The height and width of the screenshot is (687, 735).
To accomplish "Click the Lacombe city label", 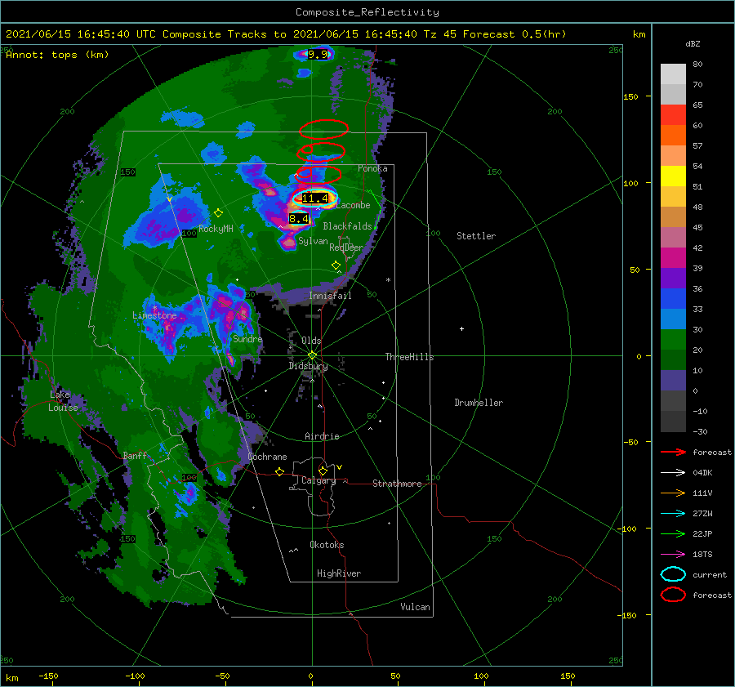I will 353,205.
